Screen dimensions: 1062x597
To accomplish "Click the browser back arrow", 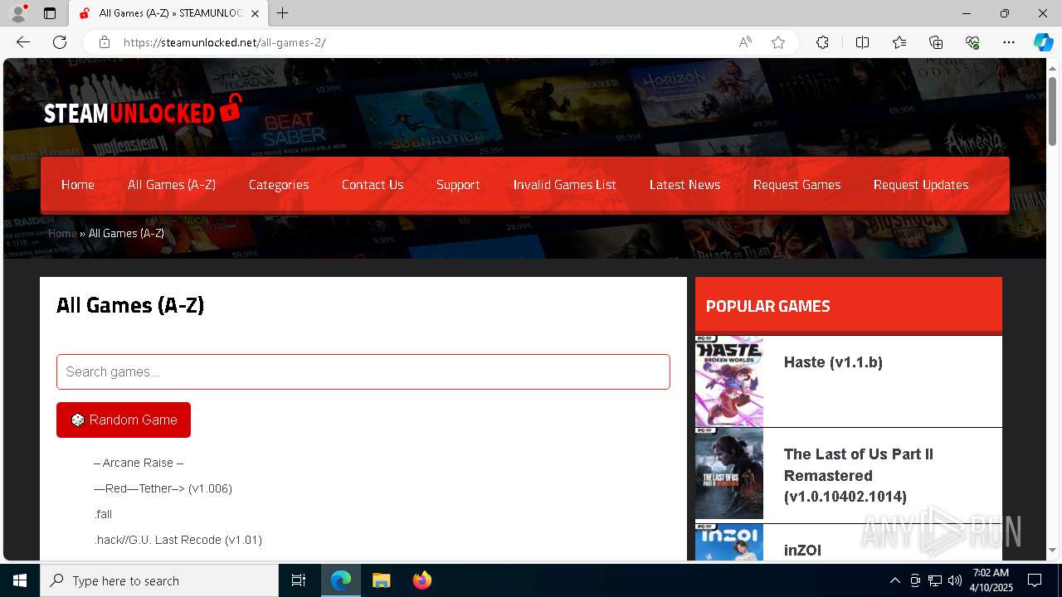I will click(x=23, y=42).
